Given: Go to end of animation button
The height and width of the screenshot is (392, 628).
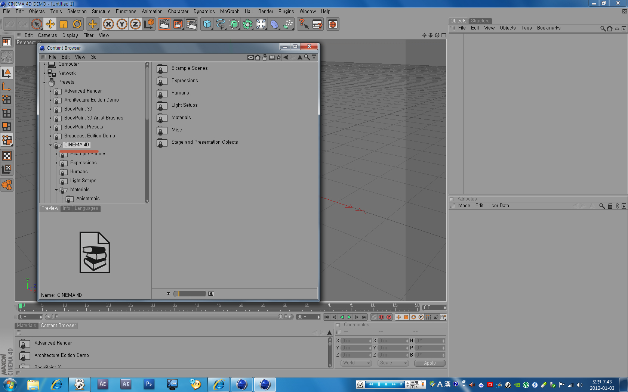Looking at the screenshot, I should point(364,317).
